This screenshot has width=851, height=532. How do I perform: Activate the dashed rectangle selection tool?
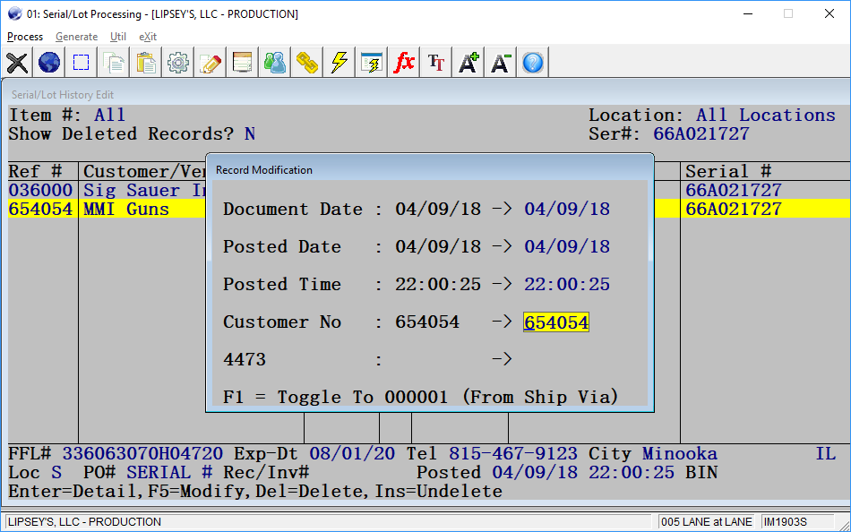click(x=82, y=63)
